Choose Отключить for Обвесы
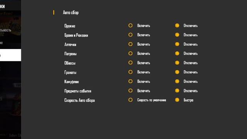Screen dimensions: 247x139 coord(177,63)
